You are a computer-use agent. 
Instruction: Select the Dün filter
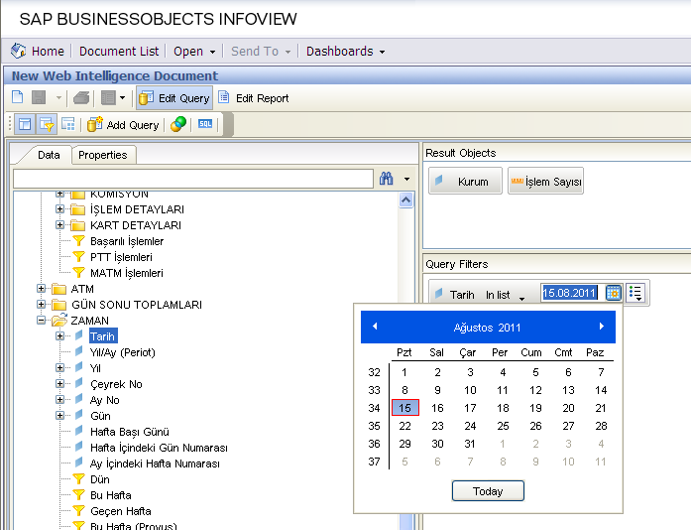pos(99,479)
